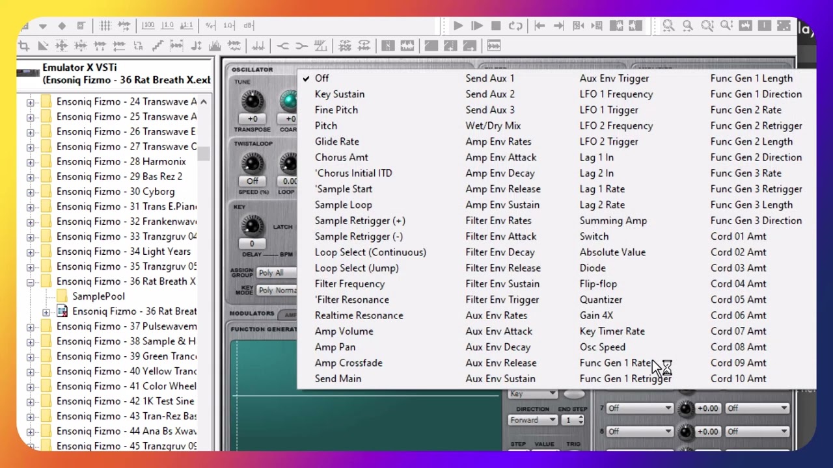Click the preset tree scroll-up arrow

[x=204, y=102]
